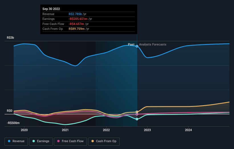Click the blue Revenue data point marker
The image size is (234, 149).
tap(137, 46)
